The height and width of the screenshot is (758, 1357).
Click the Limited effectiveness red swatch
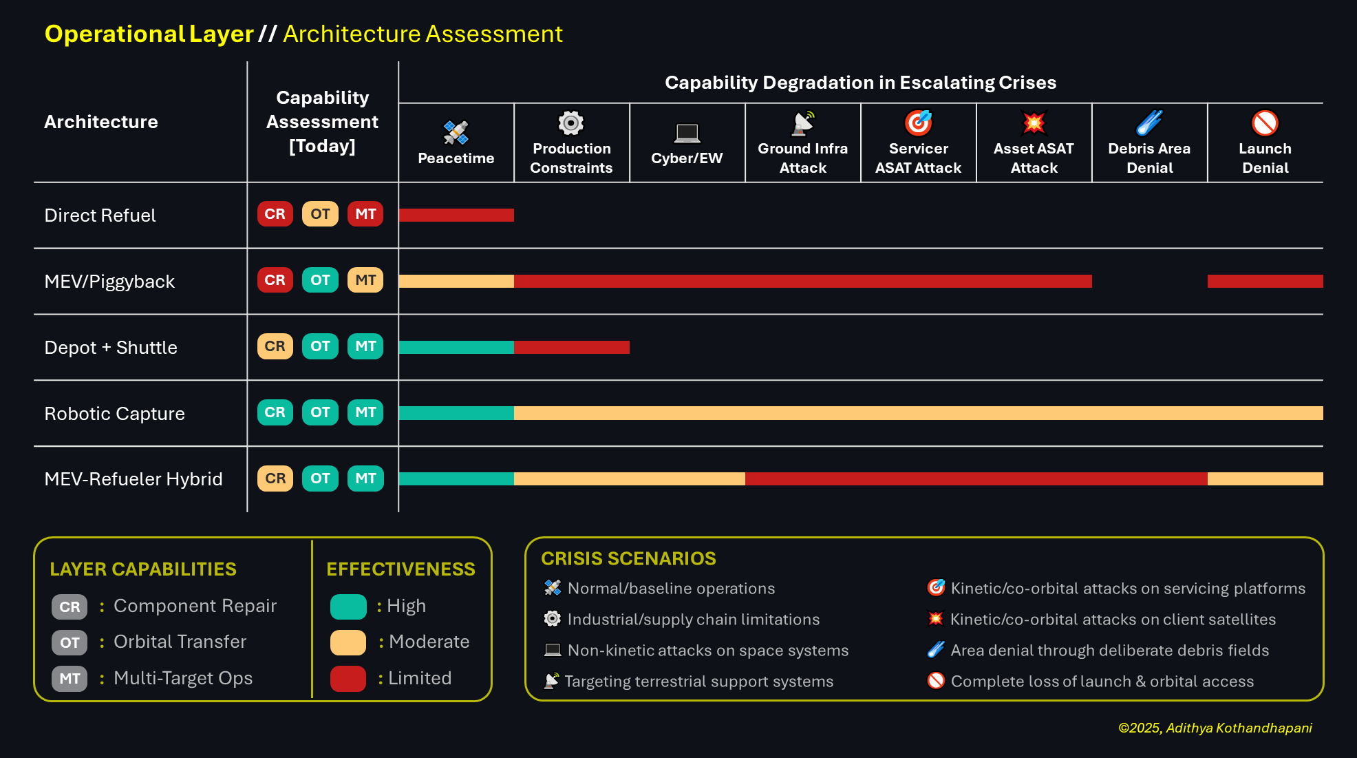348,678
